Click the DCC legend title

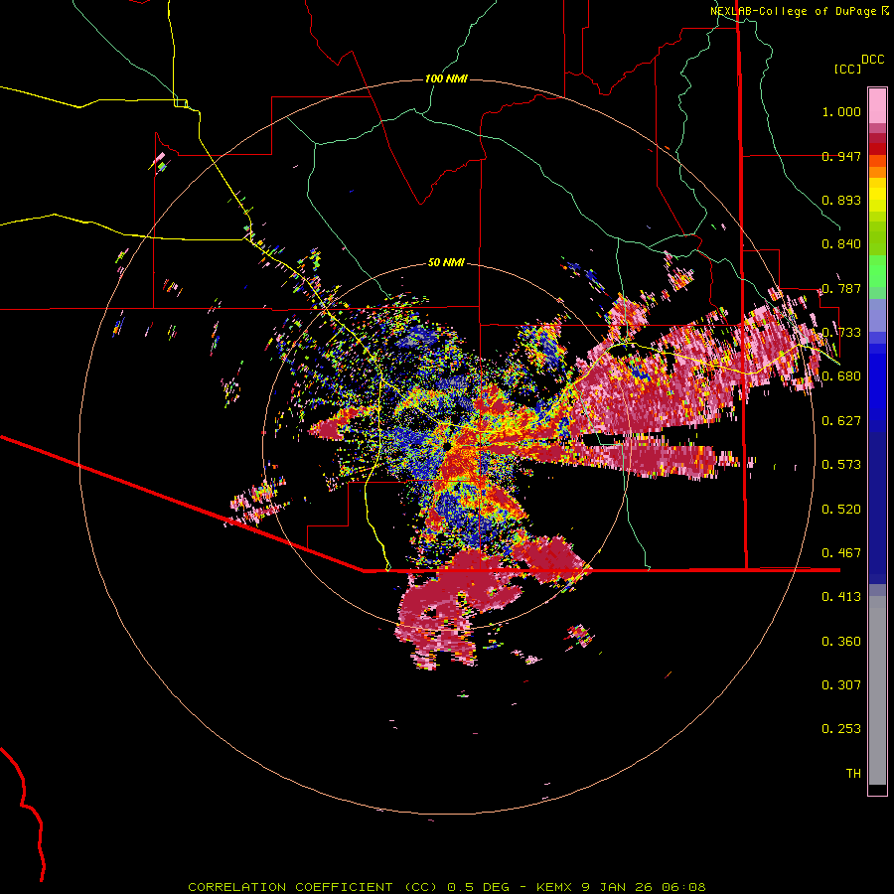[x=872, y=60]
